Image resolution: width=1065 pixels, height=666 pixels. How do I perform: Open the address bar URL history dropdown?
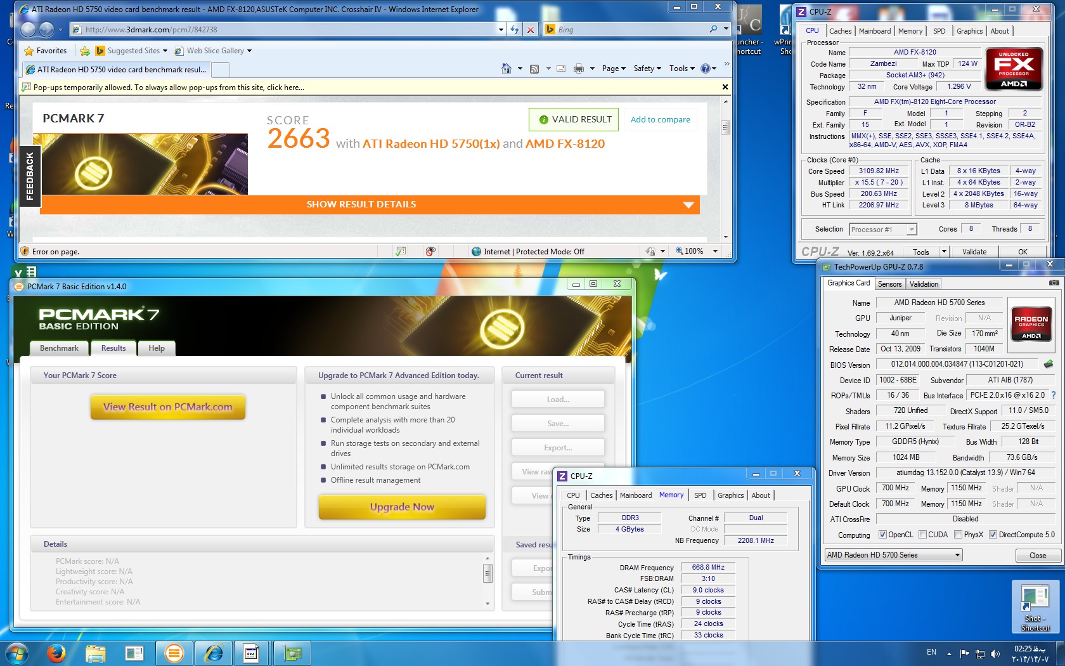click(x=501, y=29)
